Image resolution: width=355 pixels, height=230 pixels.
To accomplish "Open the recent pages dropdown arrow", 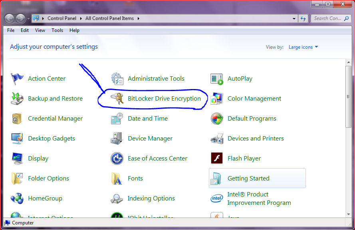I will click(28, 18).
